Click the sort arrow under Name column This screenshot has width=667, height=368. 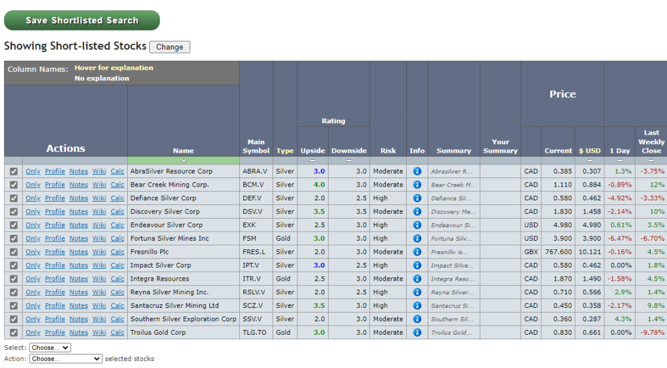click(x=183, y=161)
